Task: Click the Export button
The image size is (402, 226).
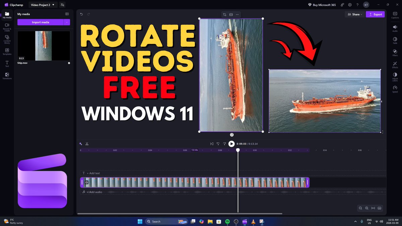Action: click(x=375, y=14)
